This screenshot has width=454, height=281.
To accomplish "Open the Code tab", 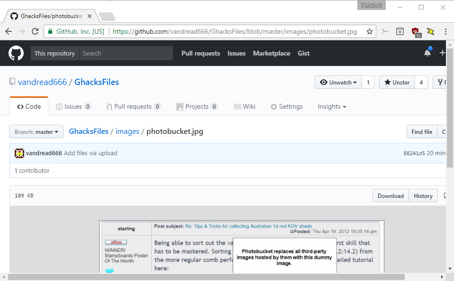I will [x=29, y=106].
